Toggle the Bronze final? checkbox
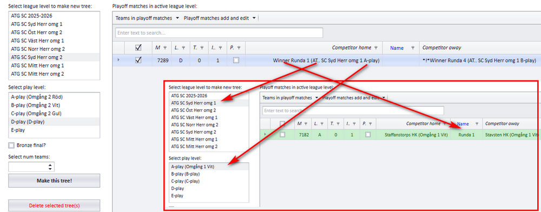 12,145
